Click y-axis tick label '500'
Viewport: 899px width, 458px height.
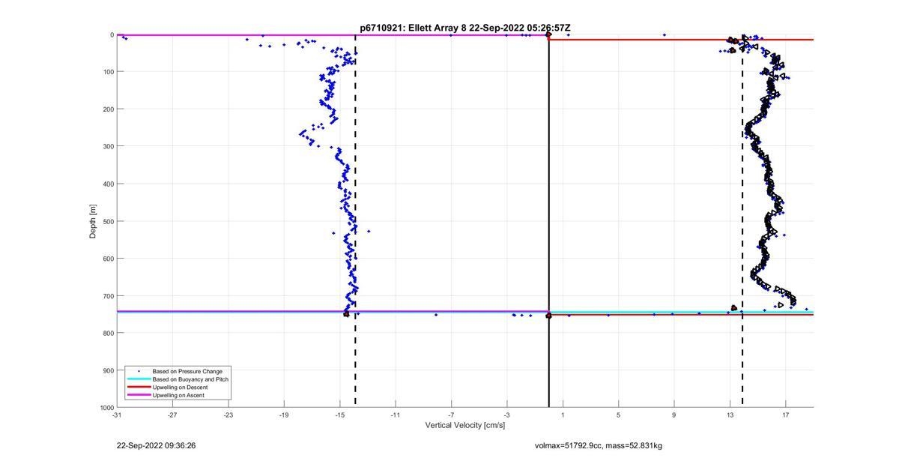click(108, 221)
